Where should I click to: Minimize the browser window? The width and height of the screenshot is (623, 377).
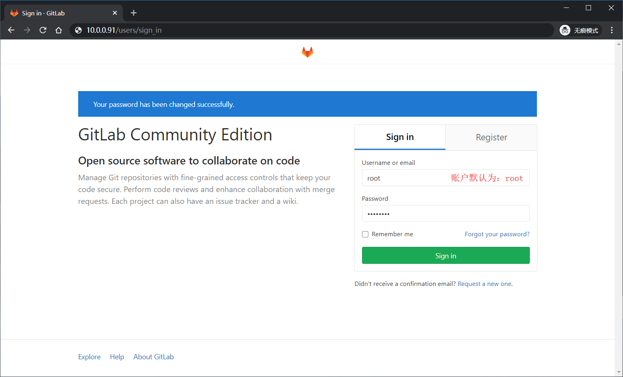(x=566, y=7)
